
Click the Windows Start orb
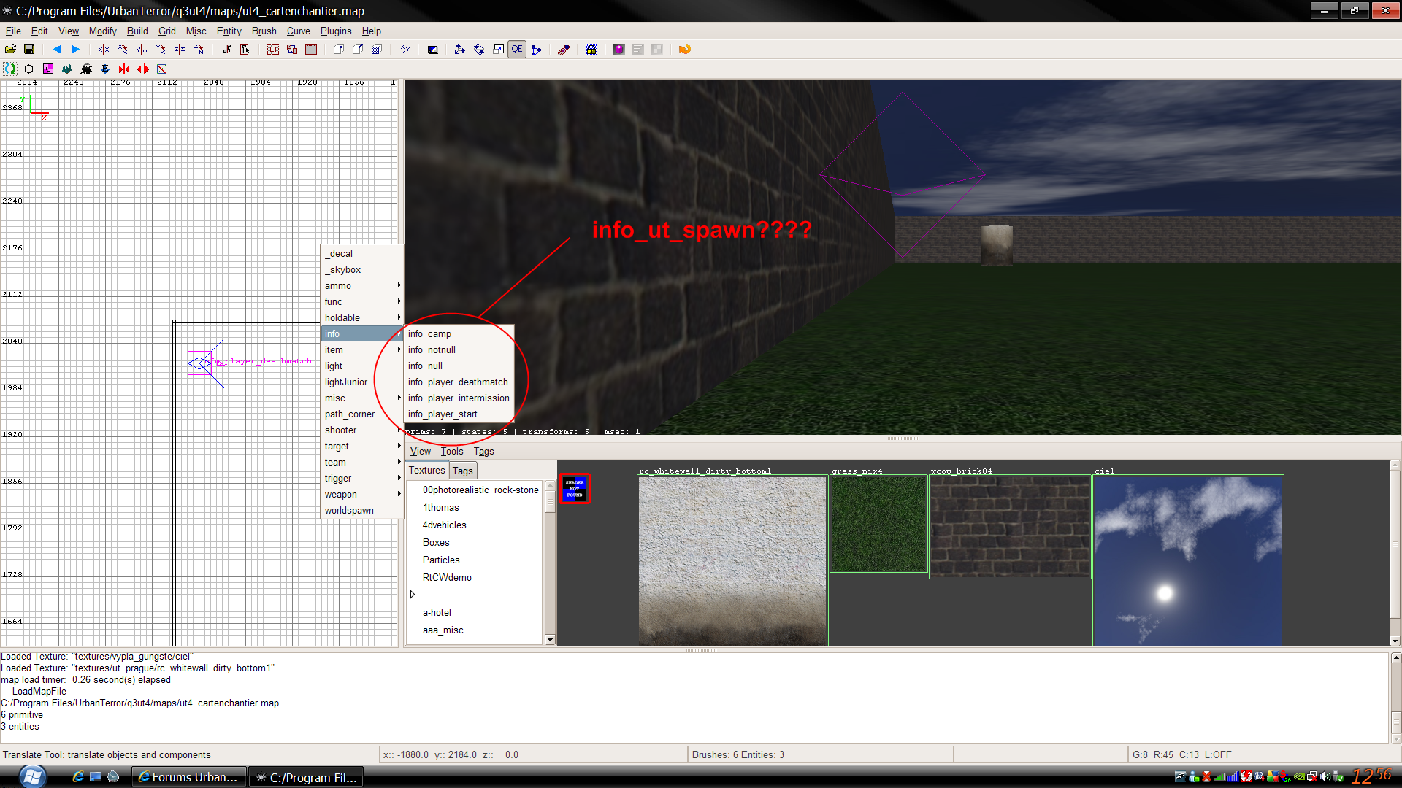pyautogui.click(x=32, y=776)
